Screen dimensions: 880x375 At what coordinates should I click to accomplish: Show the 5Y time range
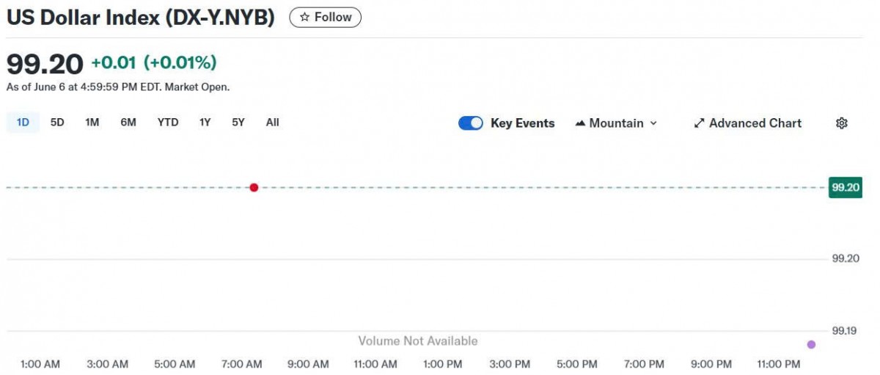(238, 123)
